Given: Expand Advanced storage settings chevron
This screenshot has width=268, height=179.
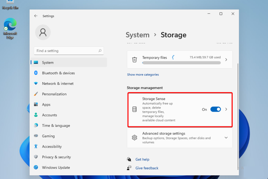Looking at the screenshot, I should [226, 137].
